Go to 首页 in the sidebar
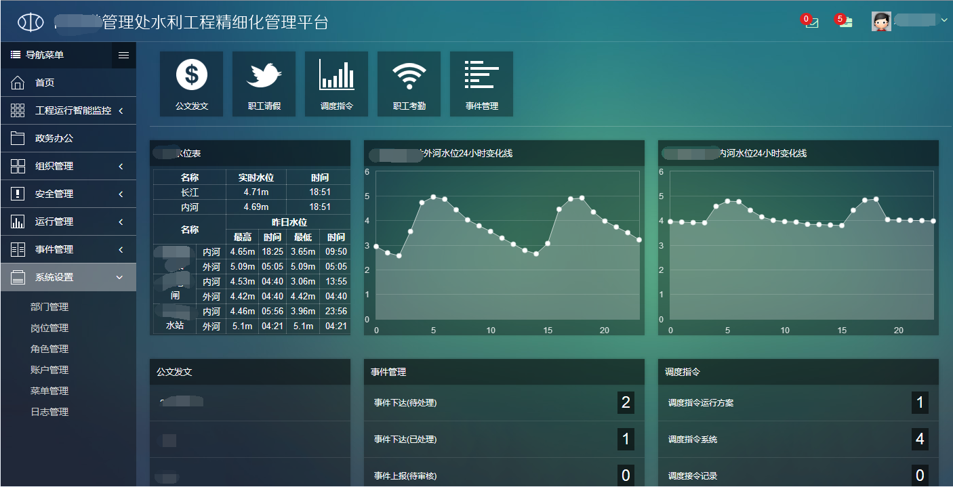This screenshot has height=487, width=953. coord(45,83)
